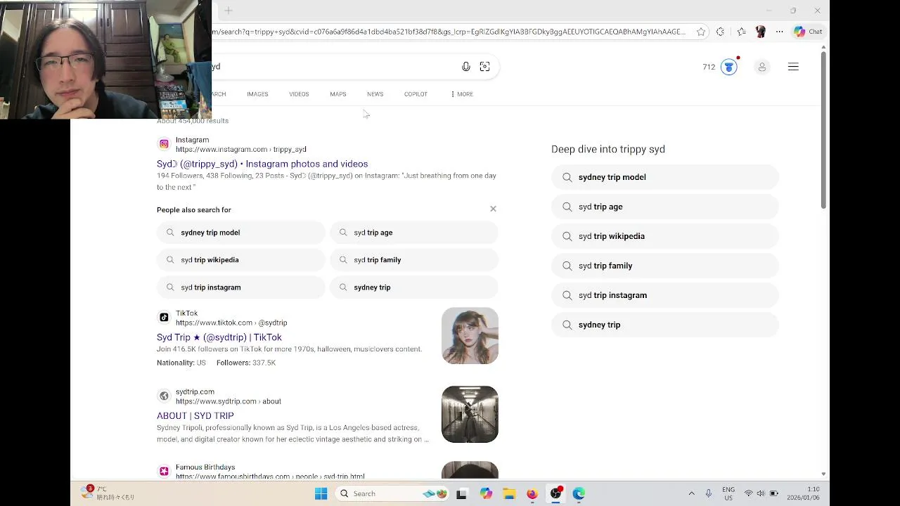Select 'syd trip age' in Deep dive panel
Viewport: 900px width, 506px height.
(x=665, y=207)
